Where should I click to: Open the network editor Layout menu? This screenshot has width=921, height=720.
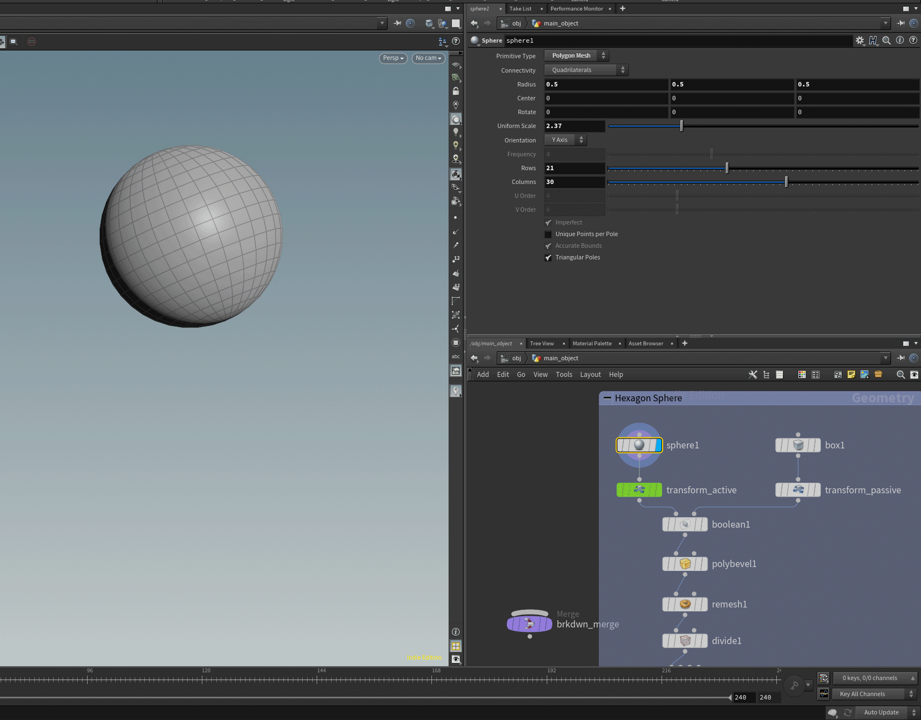coord(590,375)
